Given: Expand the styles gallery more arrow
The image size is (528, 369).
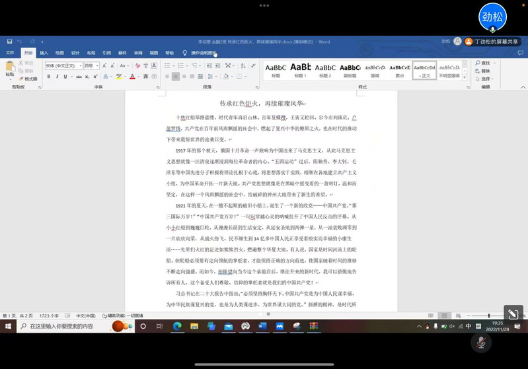Looking at the screenshot, I should click(465, 77).
